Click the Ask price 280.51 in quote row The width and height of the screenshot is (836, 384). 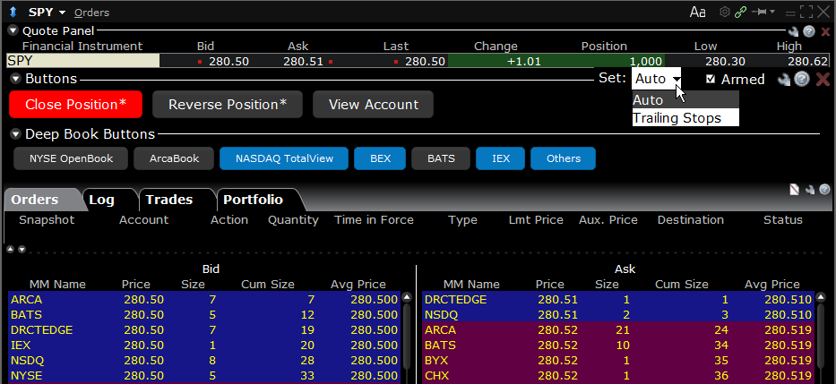pos(304,61)
